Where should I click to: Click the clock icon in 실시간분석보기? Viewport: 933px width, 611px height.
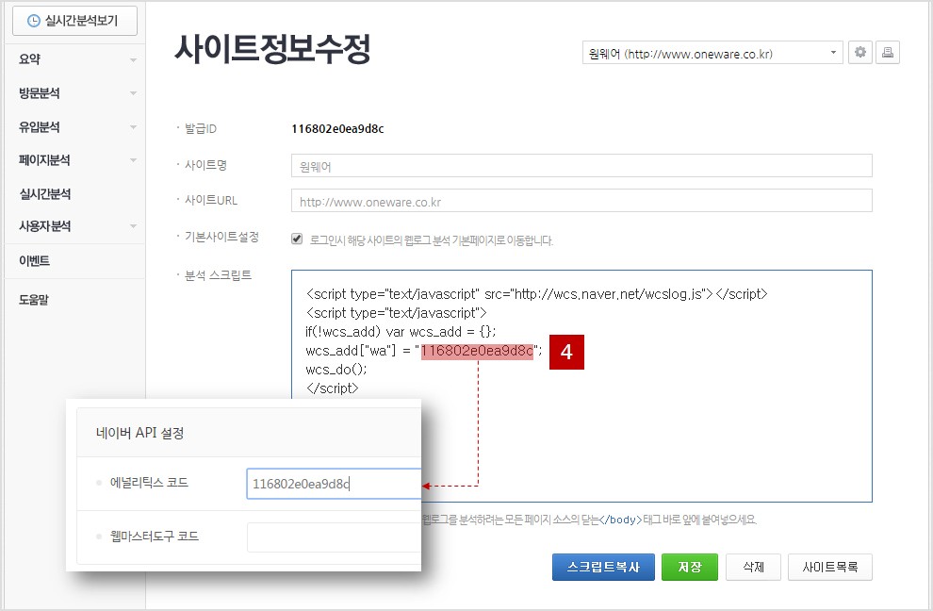[34, 21]
